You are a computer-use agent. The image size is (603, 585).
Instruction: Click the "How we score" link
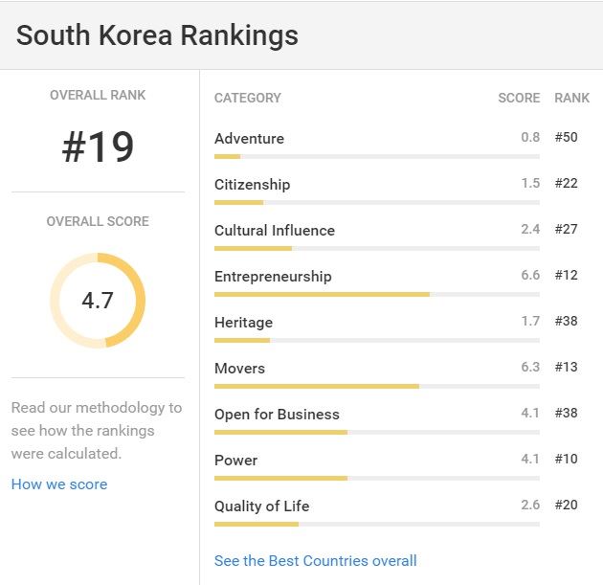point(59,484)
